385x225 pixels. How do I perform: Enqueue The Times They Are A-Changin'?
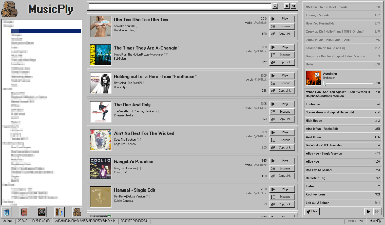point(282,55)
